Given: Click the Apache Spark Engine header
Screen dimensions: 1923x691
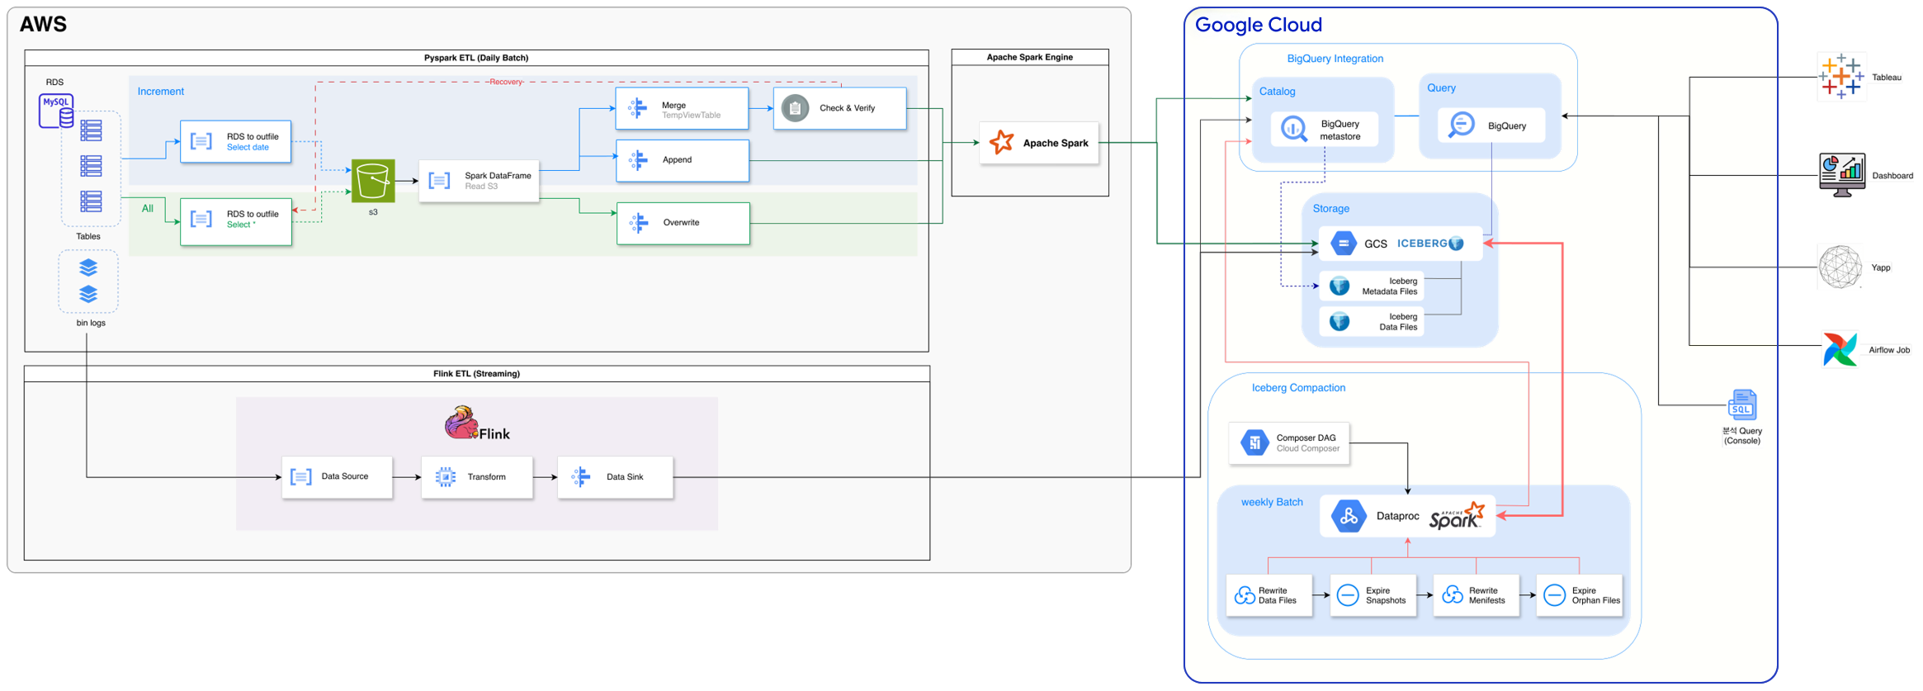Looking at the screenshot, I should (1030, 57).
